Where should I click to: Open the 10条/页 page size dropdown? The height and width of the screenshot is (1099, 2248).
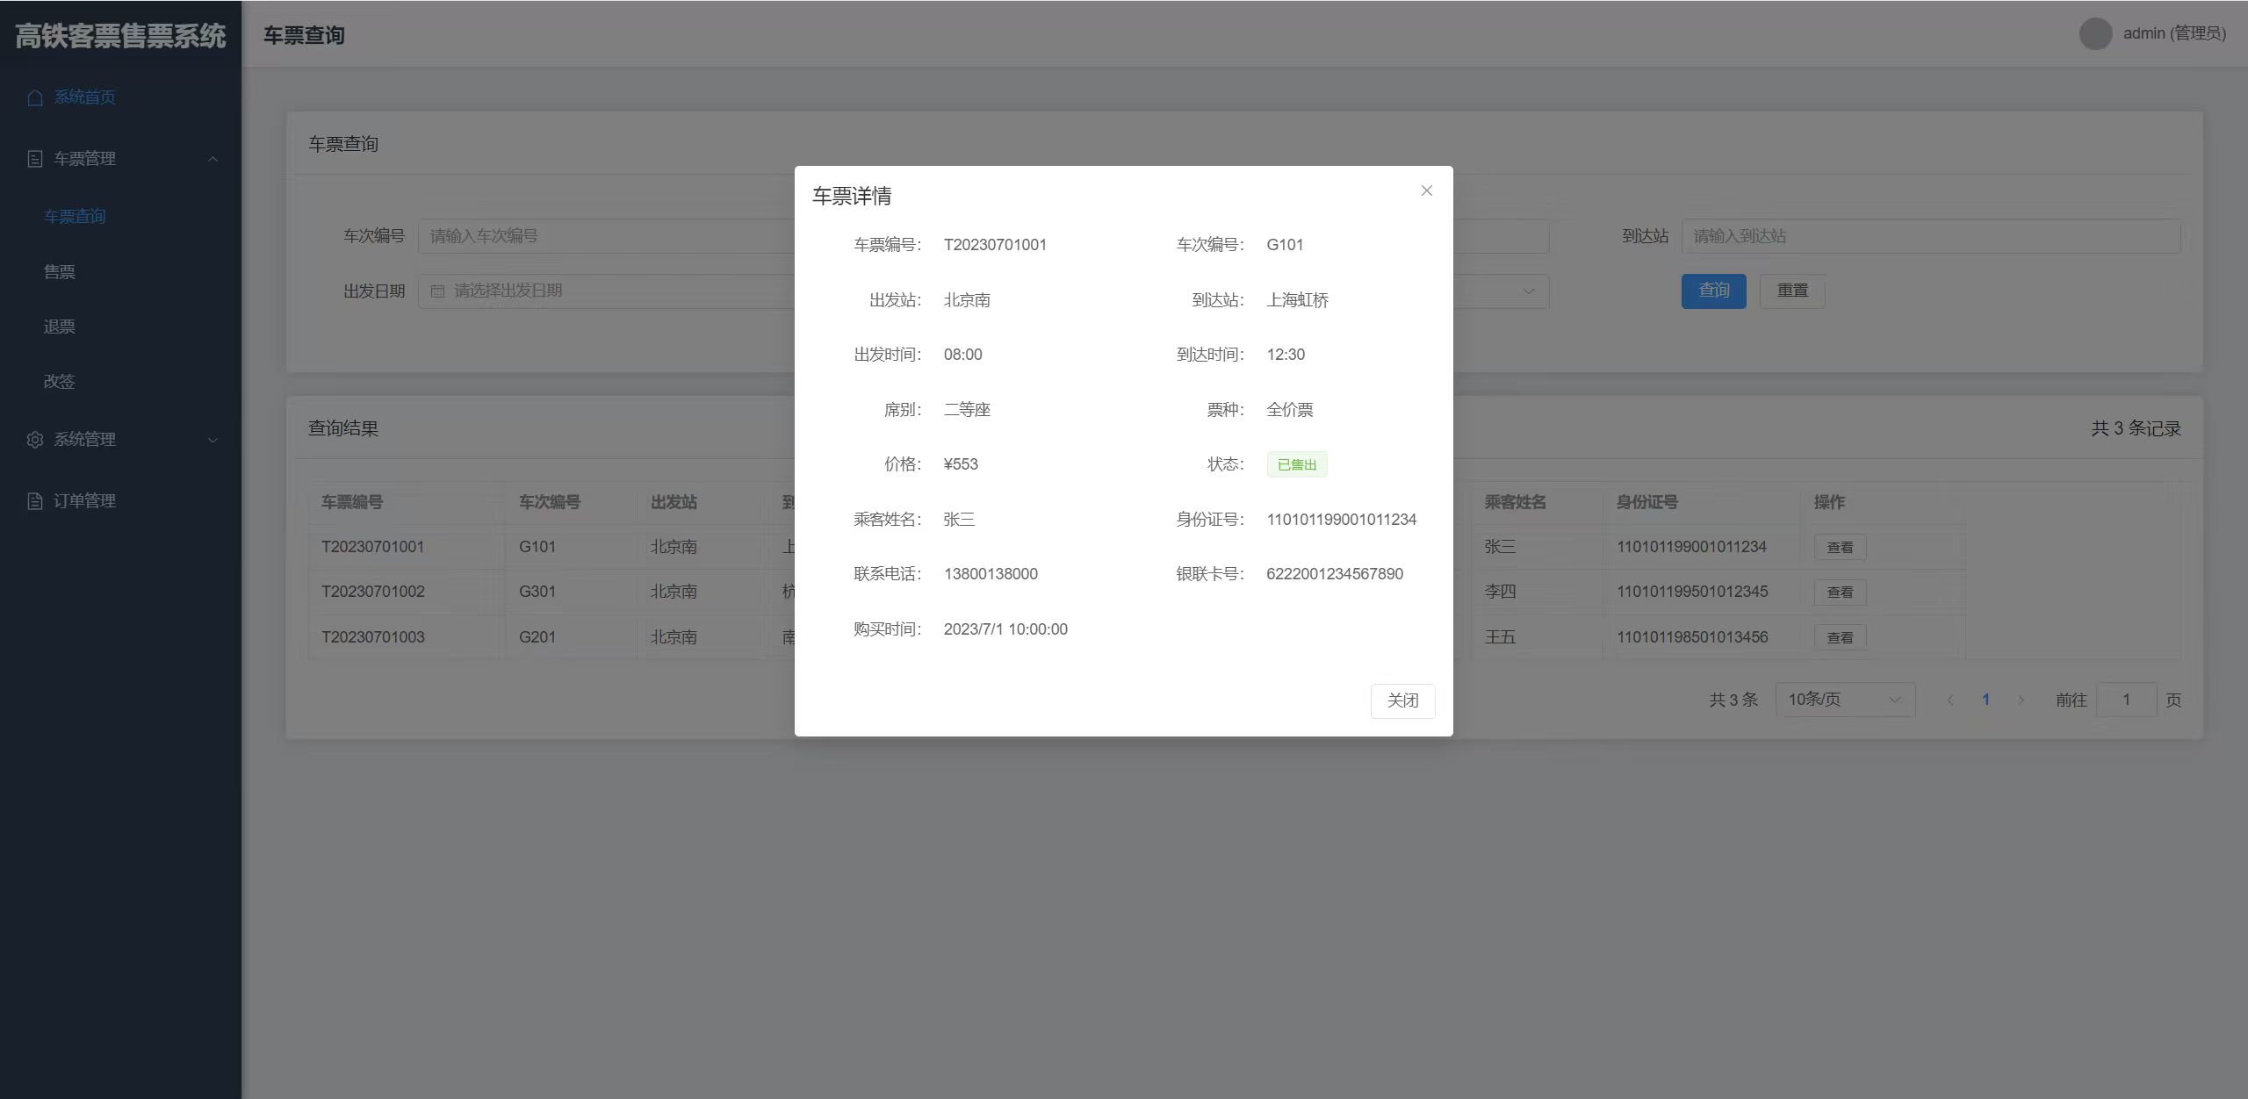[x=1845, y=700]
